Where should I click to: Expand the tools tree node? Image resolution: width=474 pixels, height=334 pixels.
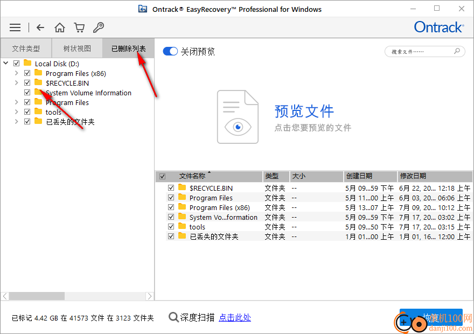coord(17,112)
